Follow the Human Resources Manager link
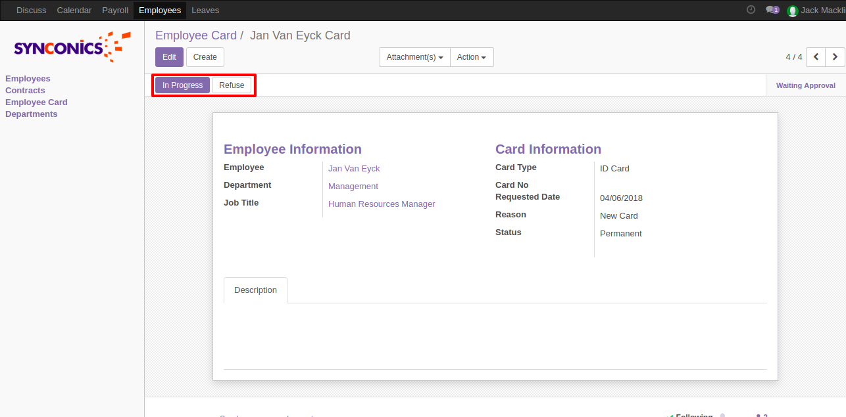Viewport: 846px width, 417px height. (x=382, y=204)
